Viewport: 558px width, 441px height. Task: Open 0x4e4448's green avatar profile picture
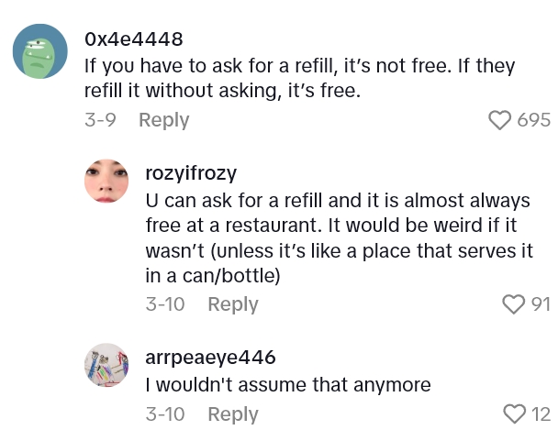pos(40,51)
